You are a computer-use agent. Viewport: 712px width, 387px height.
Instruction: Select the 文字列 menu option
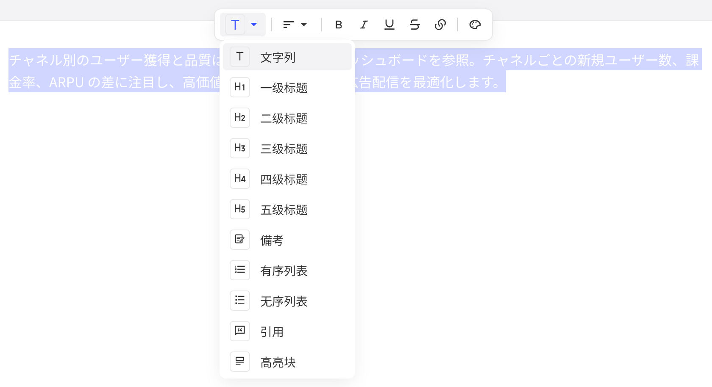pos(287,57)
